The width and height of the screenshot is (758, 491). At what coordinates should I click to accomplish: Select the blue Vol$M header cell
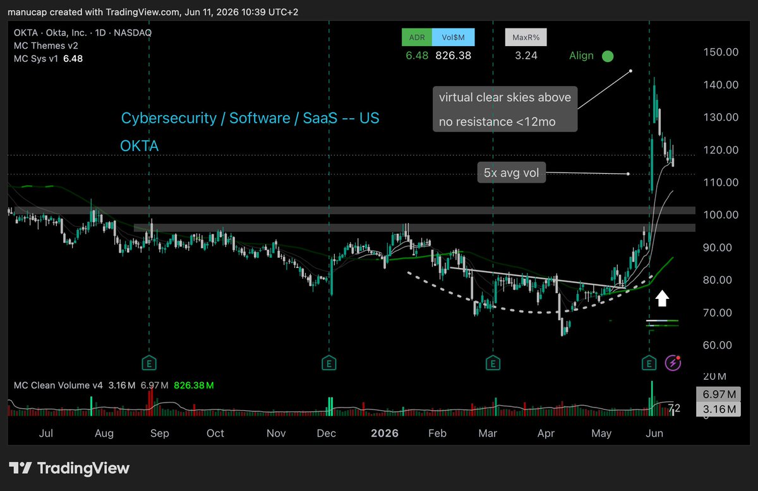pyautogui.click(x=453, y=37)
